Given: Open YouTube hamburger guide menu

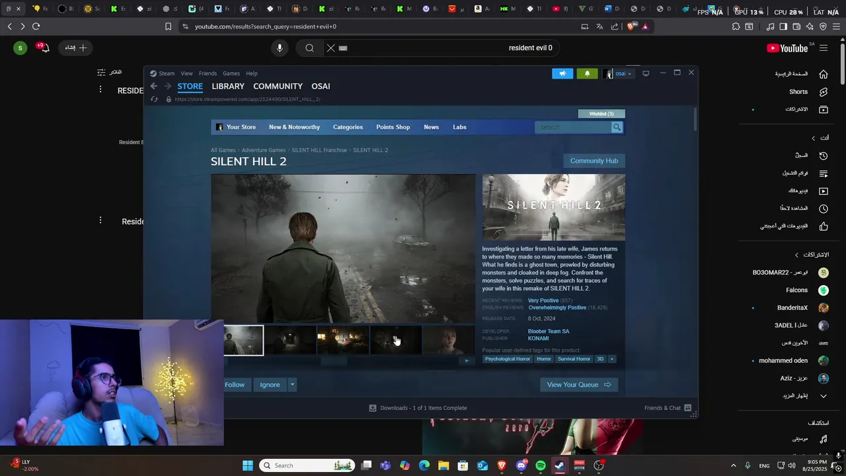Looking at the screenshot, I should (x=824, y=48).
